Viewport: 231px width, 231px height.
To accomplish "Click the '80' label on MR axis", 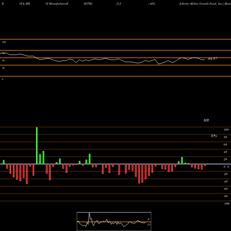I will [x=225, y=137].
